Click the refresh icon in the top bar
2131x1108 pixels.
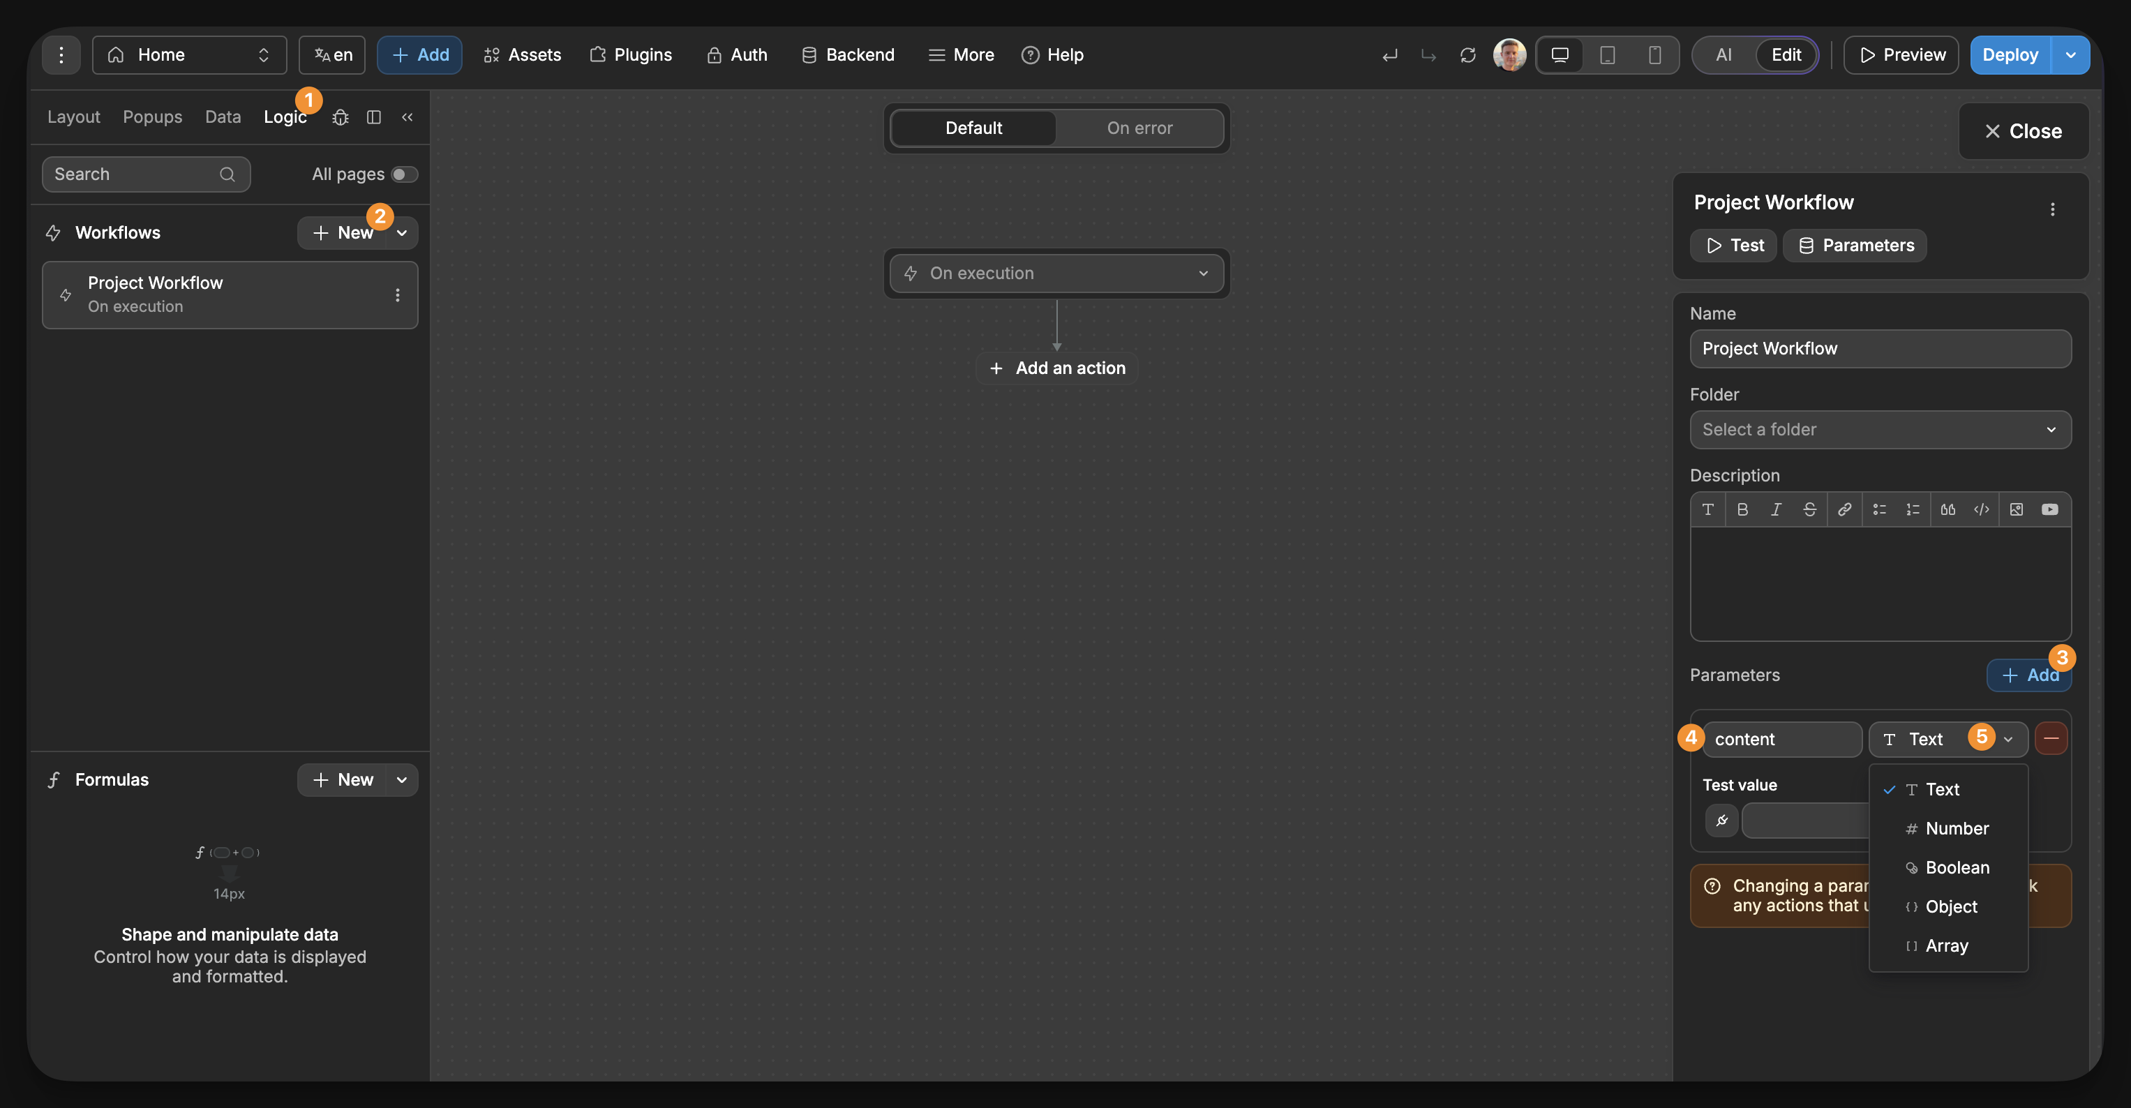pos(1468,54)
